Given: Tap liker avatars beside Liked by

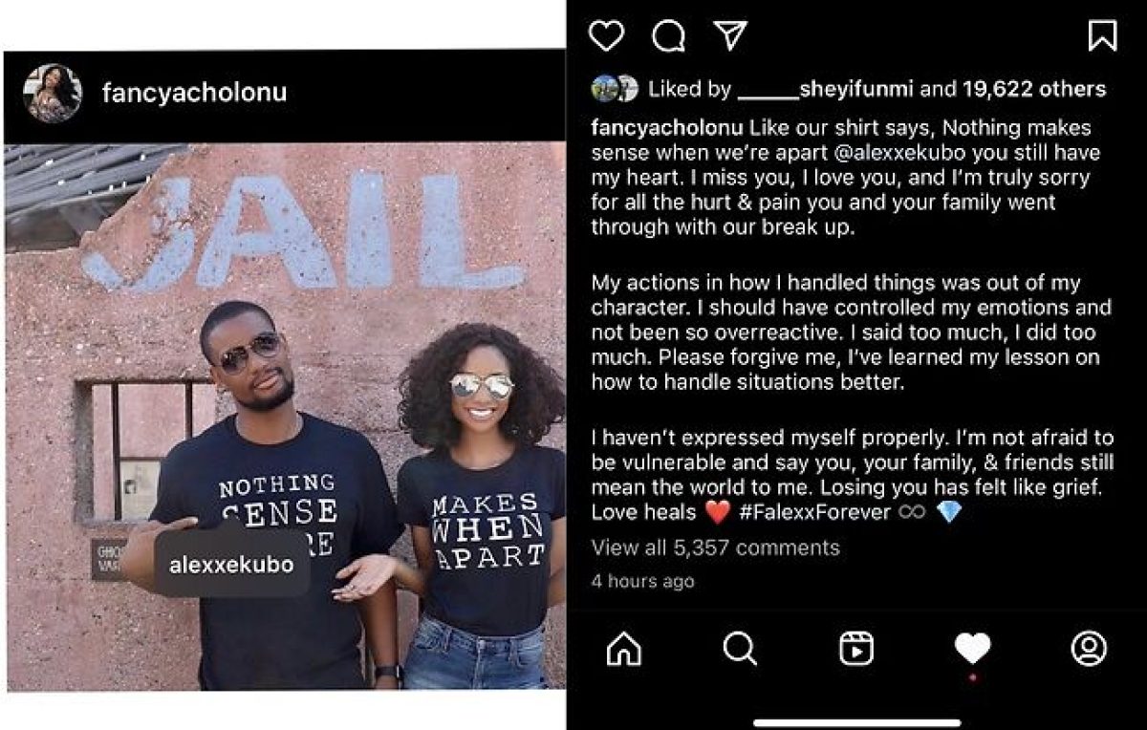Looking at the screenshot, I should coord(615,89).
